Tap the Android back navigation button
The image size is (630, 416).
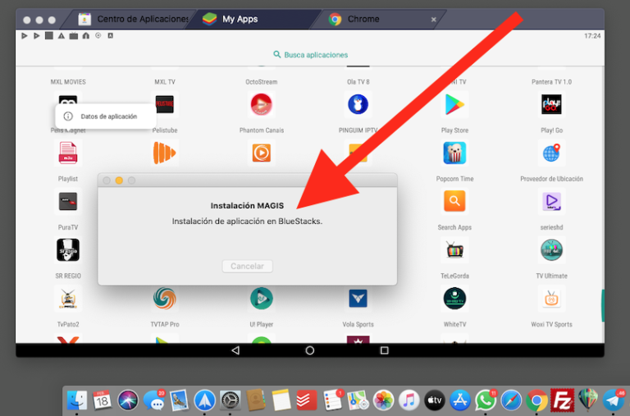(x=235, y=350)
